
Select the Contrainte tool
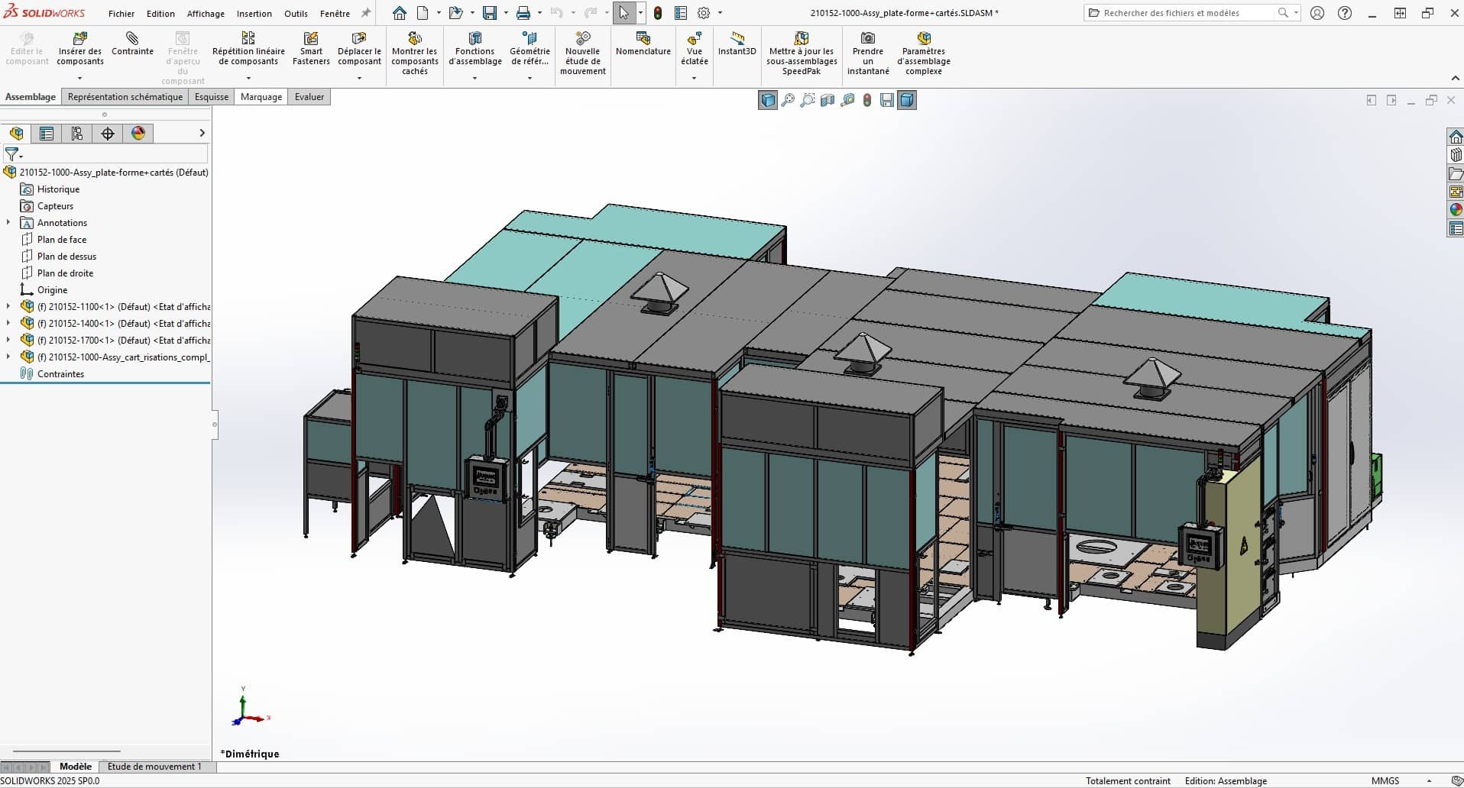[132, 44]
